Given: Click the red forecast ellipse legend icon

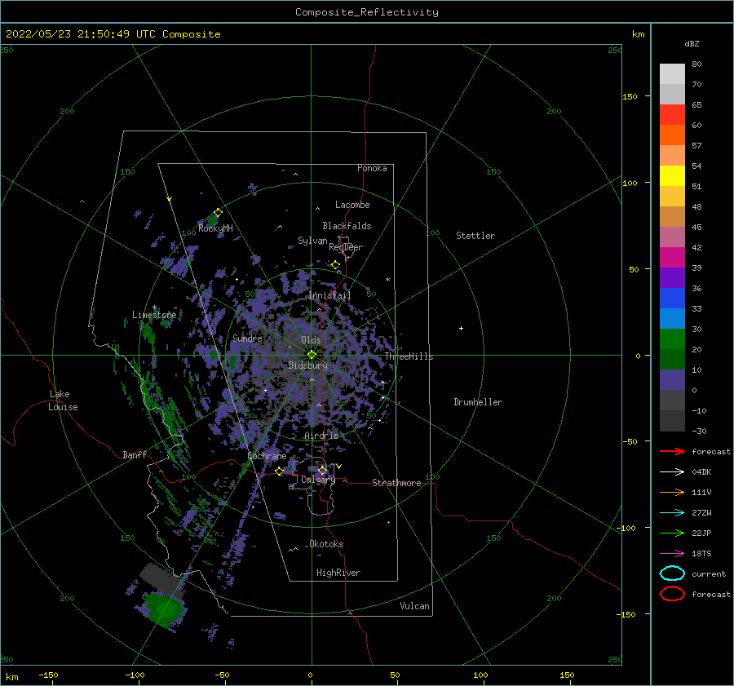Looking at the screenshot, I should click(x=672, y=594).
